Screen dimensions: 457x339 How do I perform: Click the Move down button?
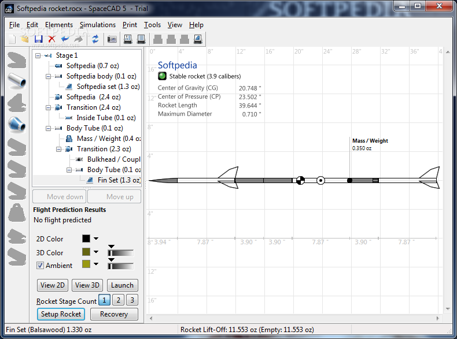pyautogui.click(x=60, y=197)
